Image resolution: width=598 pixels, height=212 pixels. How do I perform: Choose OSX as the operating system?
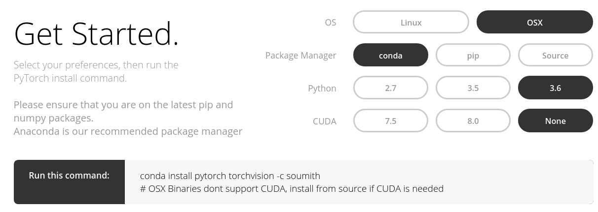point(534,22)
